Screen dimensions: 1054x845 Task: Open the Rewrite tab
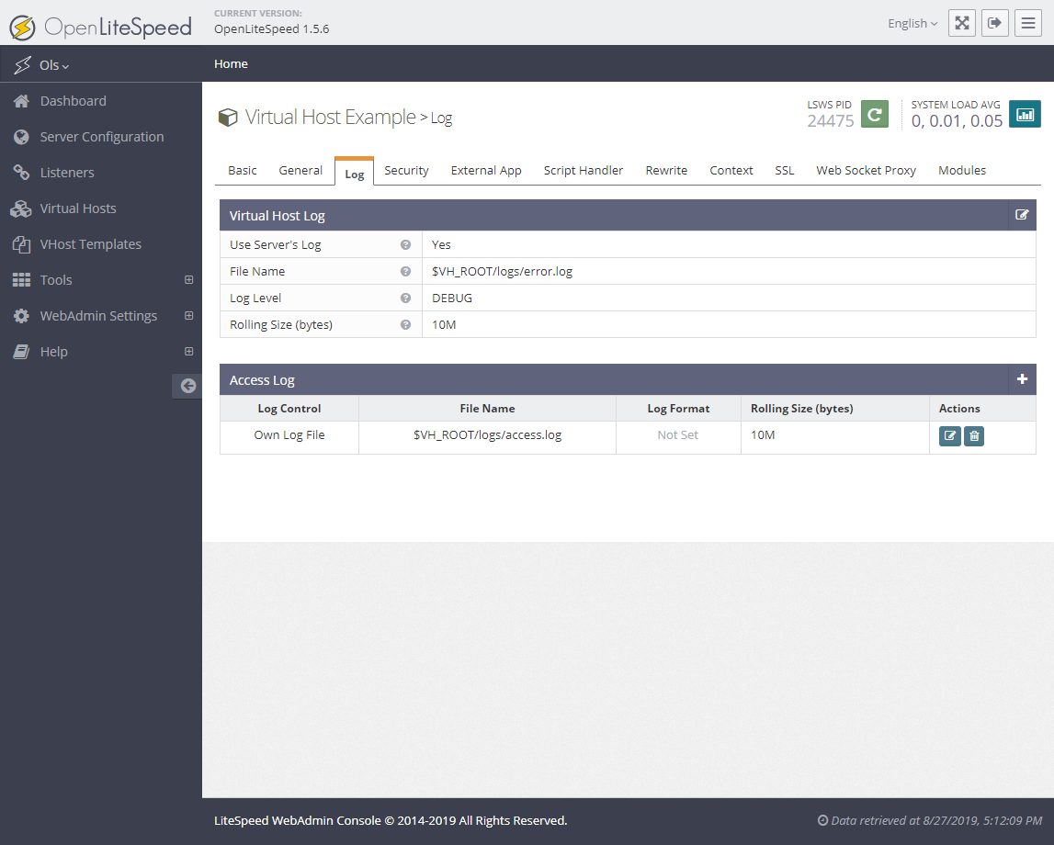coord(666,171)
